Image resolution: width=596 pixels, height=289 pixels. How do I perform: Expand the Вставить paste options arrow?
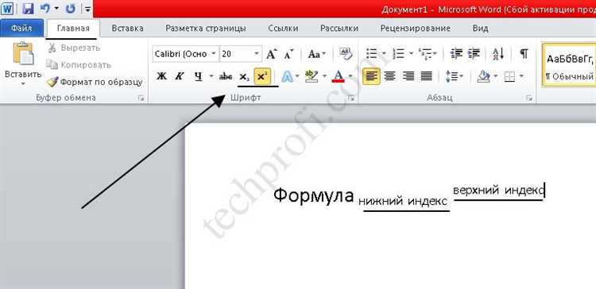23,83
